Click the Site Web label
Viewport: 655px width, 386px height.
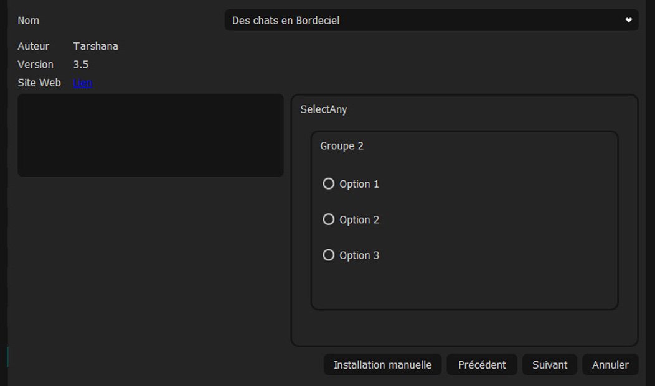point(39,83)
